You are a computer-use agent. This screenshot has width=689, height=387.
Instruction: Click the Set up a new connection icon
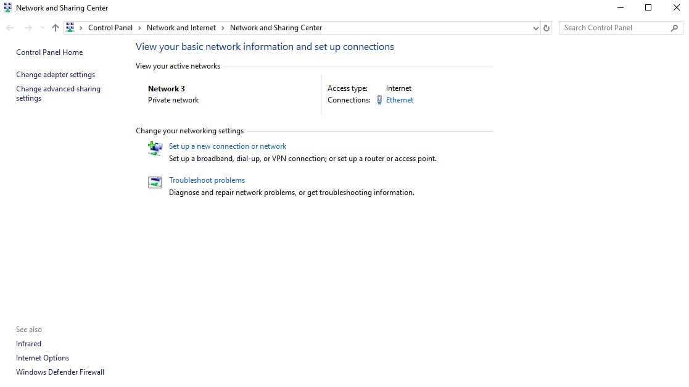pyautogui.click(x=155, y=148)
